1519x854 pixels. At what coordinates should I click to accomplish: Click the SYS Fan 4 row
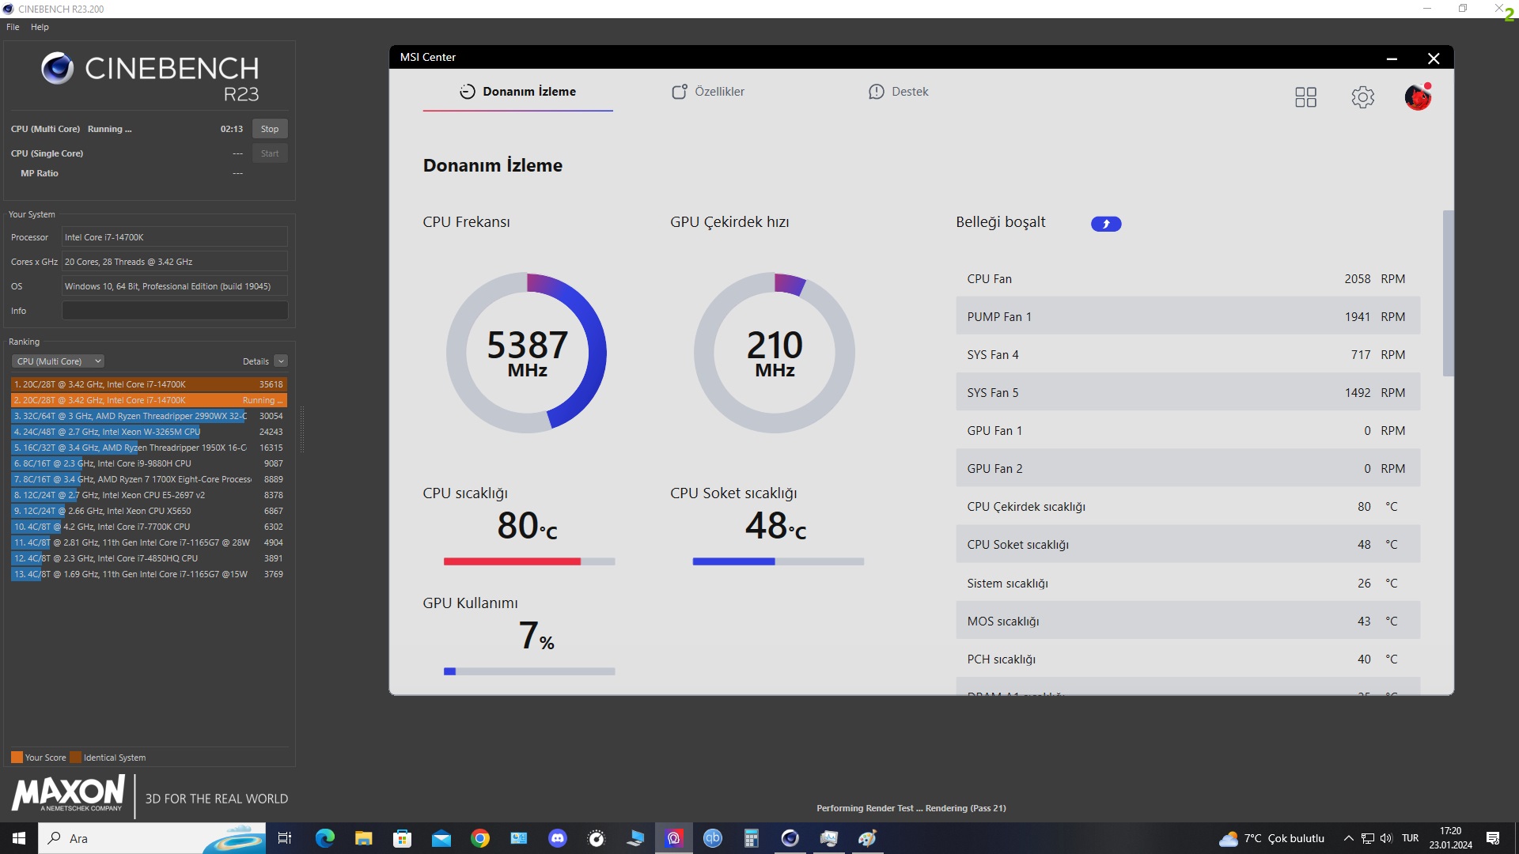pyautogui.click(x=1188, y=354)
